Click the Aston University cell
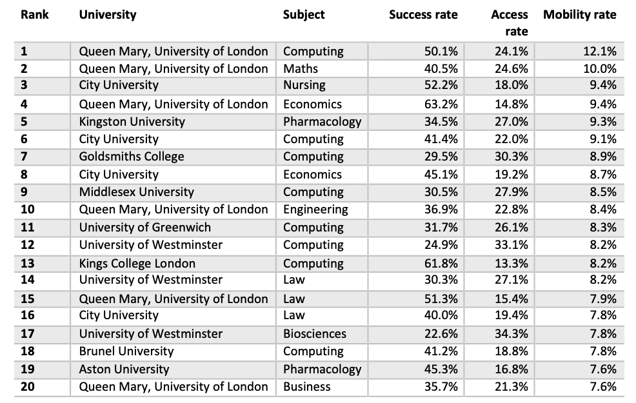636x403 pixels. (x=124, y=369)
